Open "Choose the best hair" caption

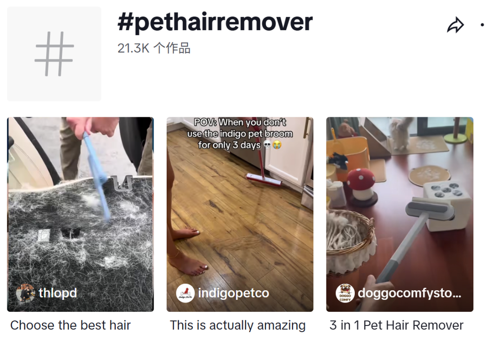71,325
